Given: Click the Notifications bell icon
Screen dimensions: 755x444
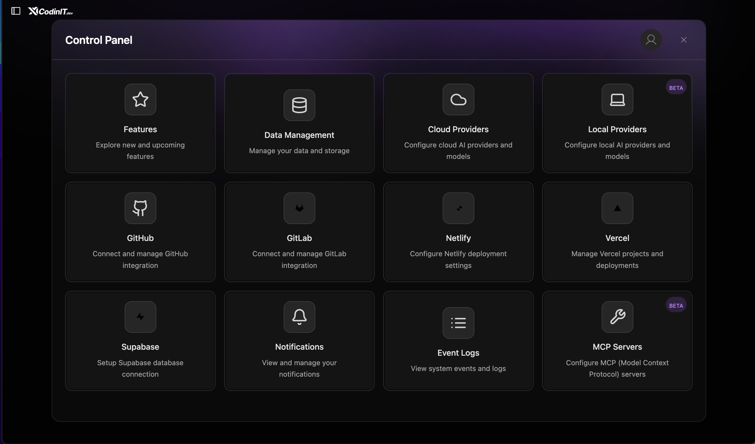Looking at the screenshot, I should click(299, 317).
